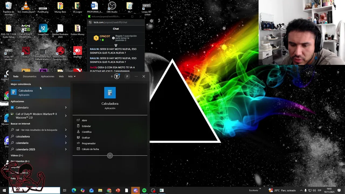This screenshot has height=194, width=345.
Task: Open the Más dropdown in search
Action: point(72,77)
